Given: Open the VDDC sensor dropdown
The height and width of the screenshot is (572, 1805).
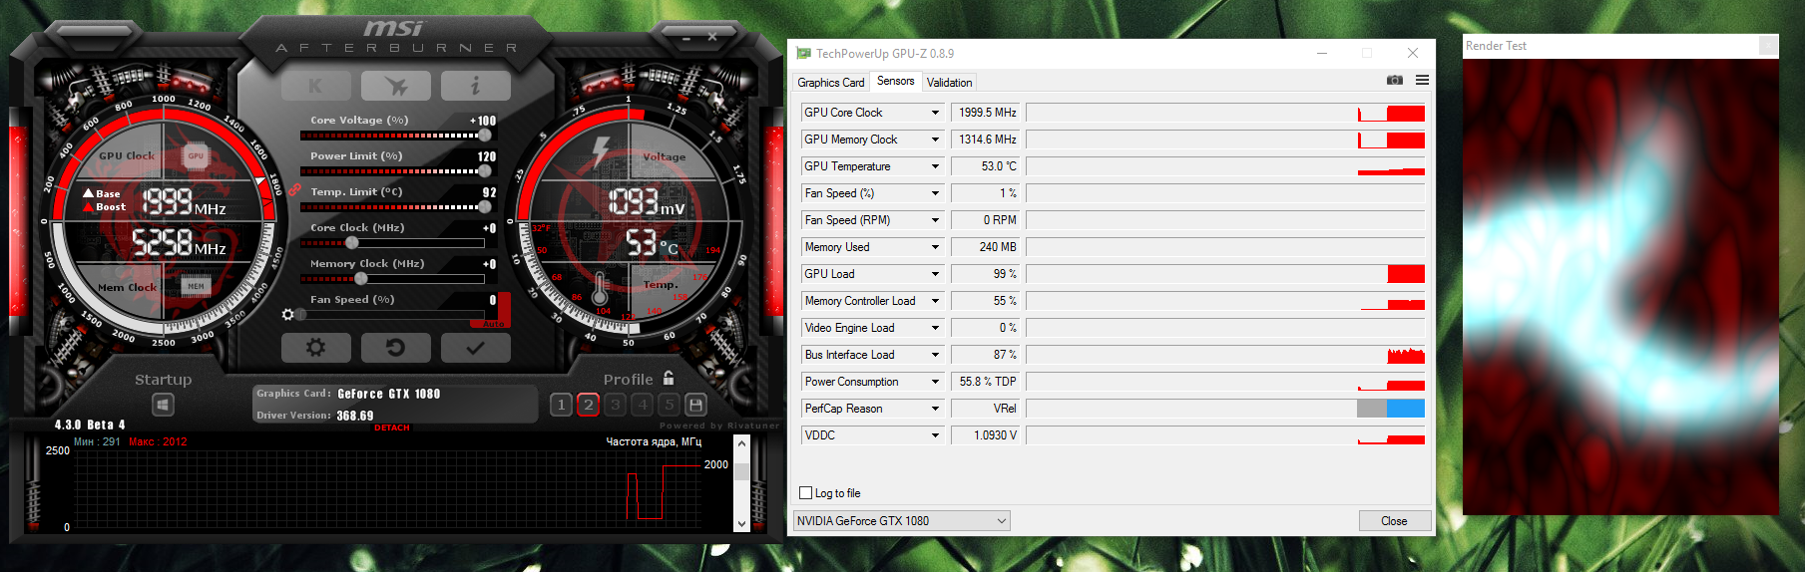Looking at the screenshot, I should pos(935,435).
